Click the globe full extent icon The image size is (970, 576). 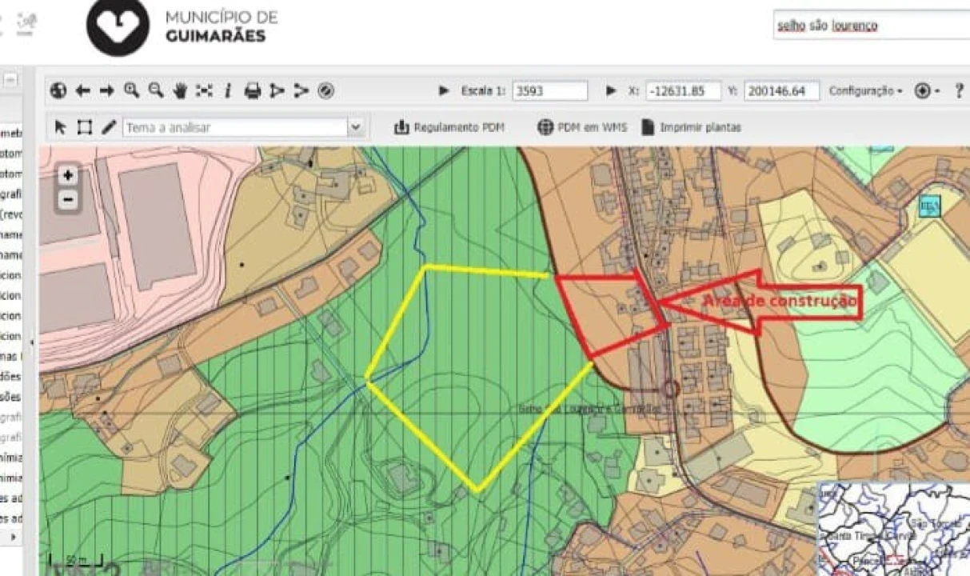58,90
